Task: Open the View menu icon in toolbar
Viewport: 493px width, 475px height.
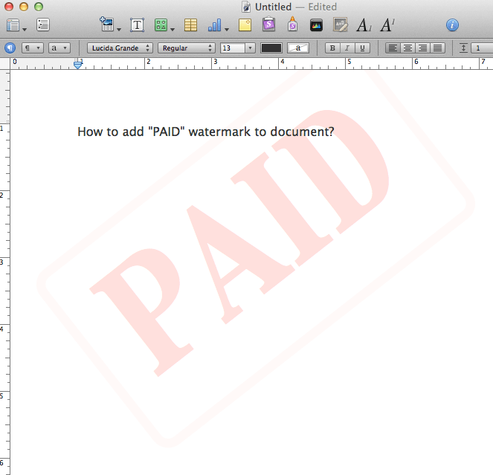Action: pyautogui.click(x=13, y=25)
